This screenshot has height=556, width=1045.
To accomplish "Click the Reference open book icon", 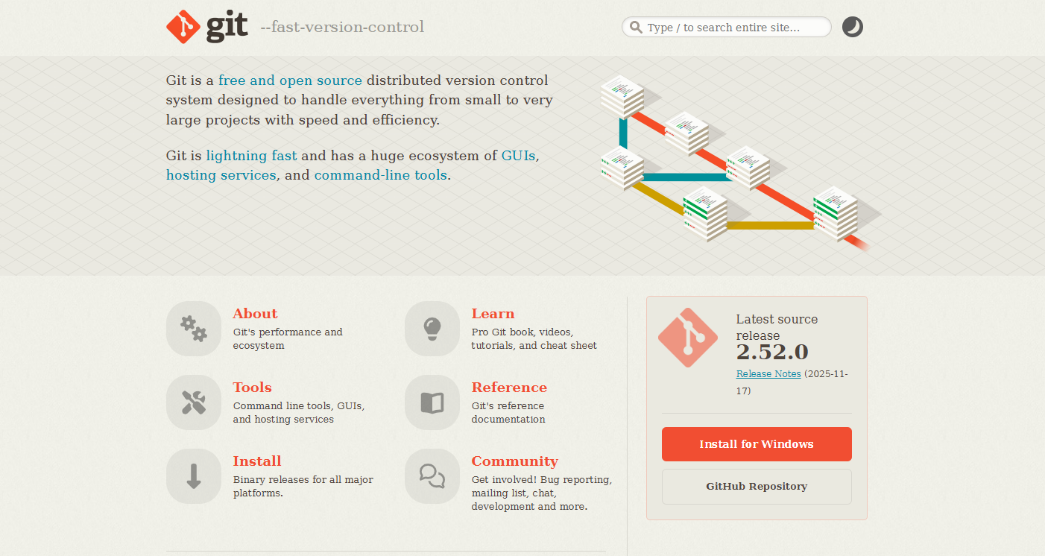I will (432, 402).
